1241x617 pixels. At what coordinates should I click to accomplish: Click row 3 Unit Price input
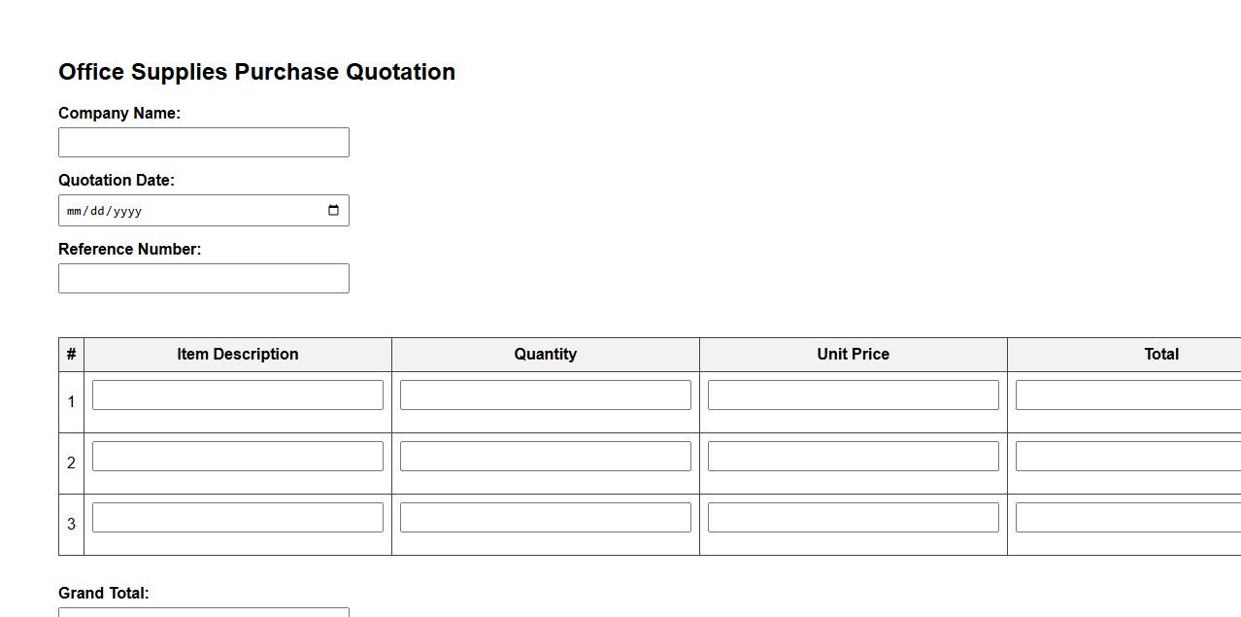pyautogui.click(x=854, y=517)
